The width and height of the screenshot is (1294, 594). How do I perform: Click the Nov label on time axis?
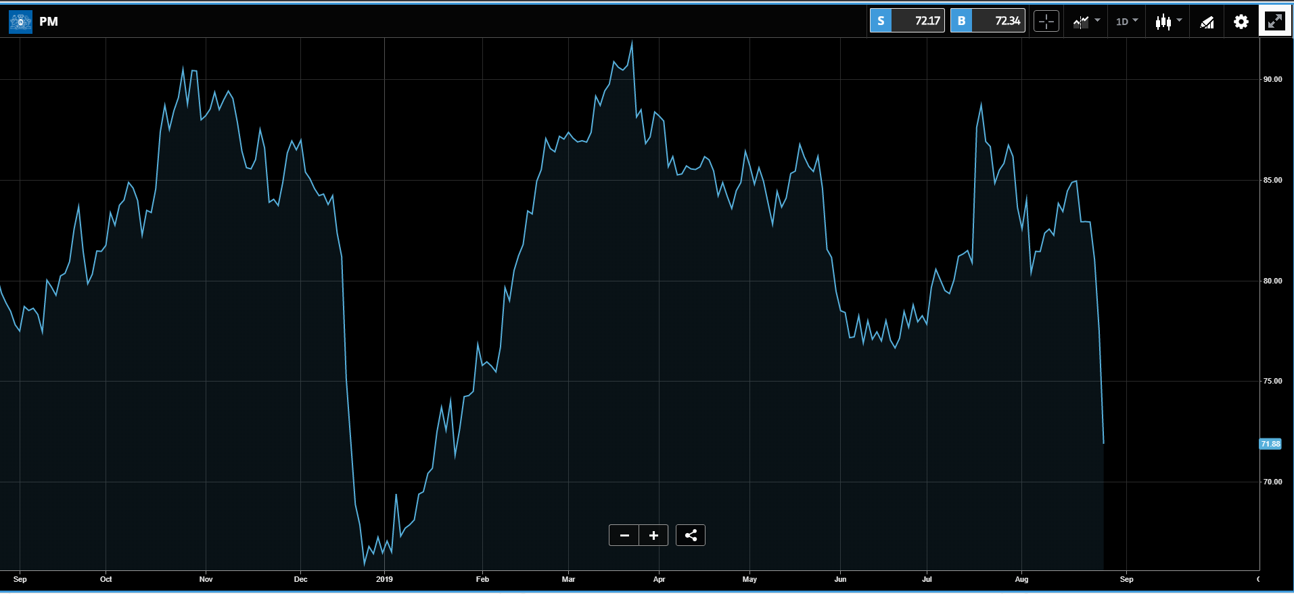(x=206, y=579)
